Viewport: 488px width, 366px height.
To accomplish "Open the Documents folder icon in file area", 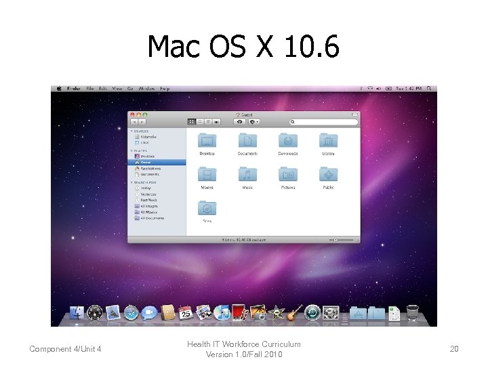I will click(x=247, y=140).
